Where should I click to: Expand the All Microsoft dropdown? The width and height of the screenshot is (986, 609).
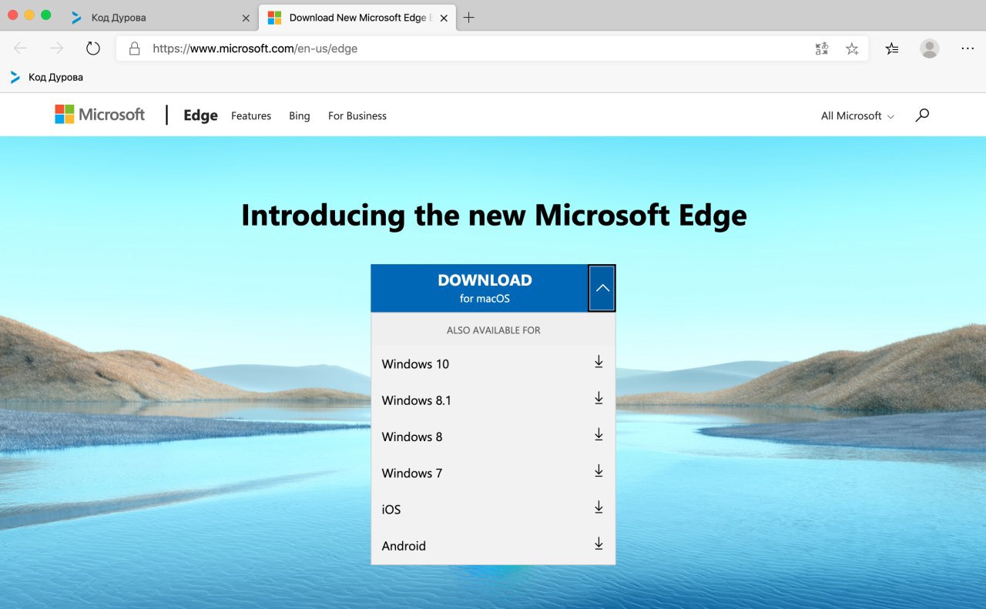point(857,115)
